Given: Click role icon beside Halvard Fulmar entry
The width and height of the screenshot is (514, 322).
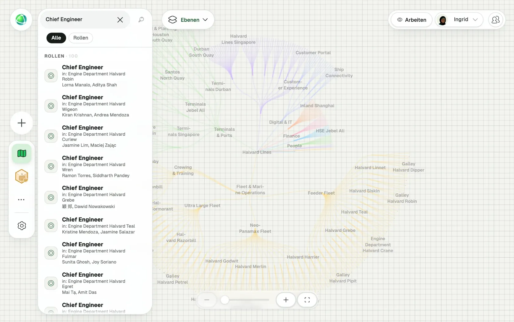Looking at the screenshot, I should tap(51, 253).
